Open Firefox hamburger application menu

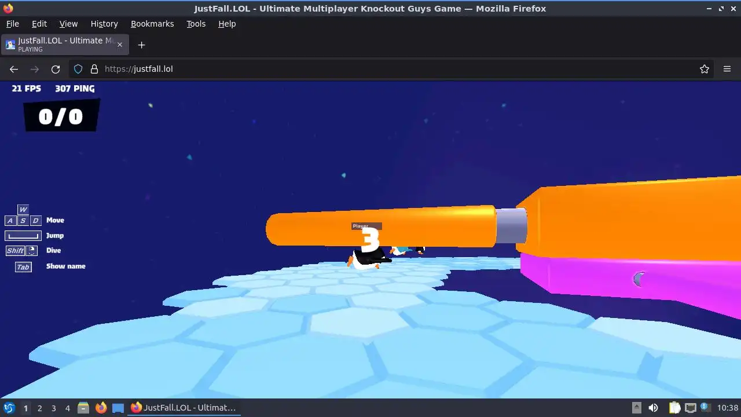[x=727, y=69]
